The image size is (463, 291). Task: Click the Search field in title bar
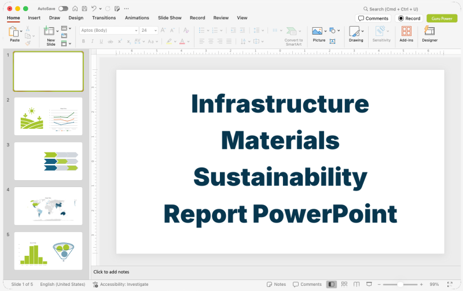(391, 9)
